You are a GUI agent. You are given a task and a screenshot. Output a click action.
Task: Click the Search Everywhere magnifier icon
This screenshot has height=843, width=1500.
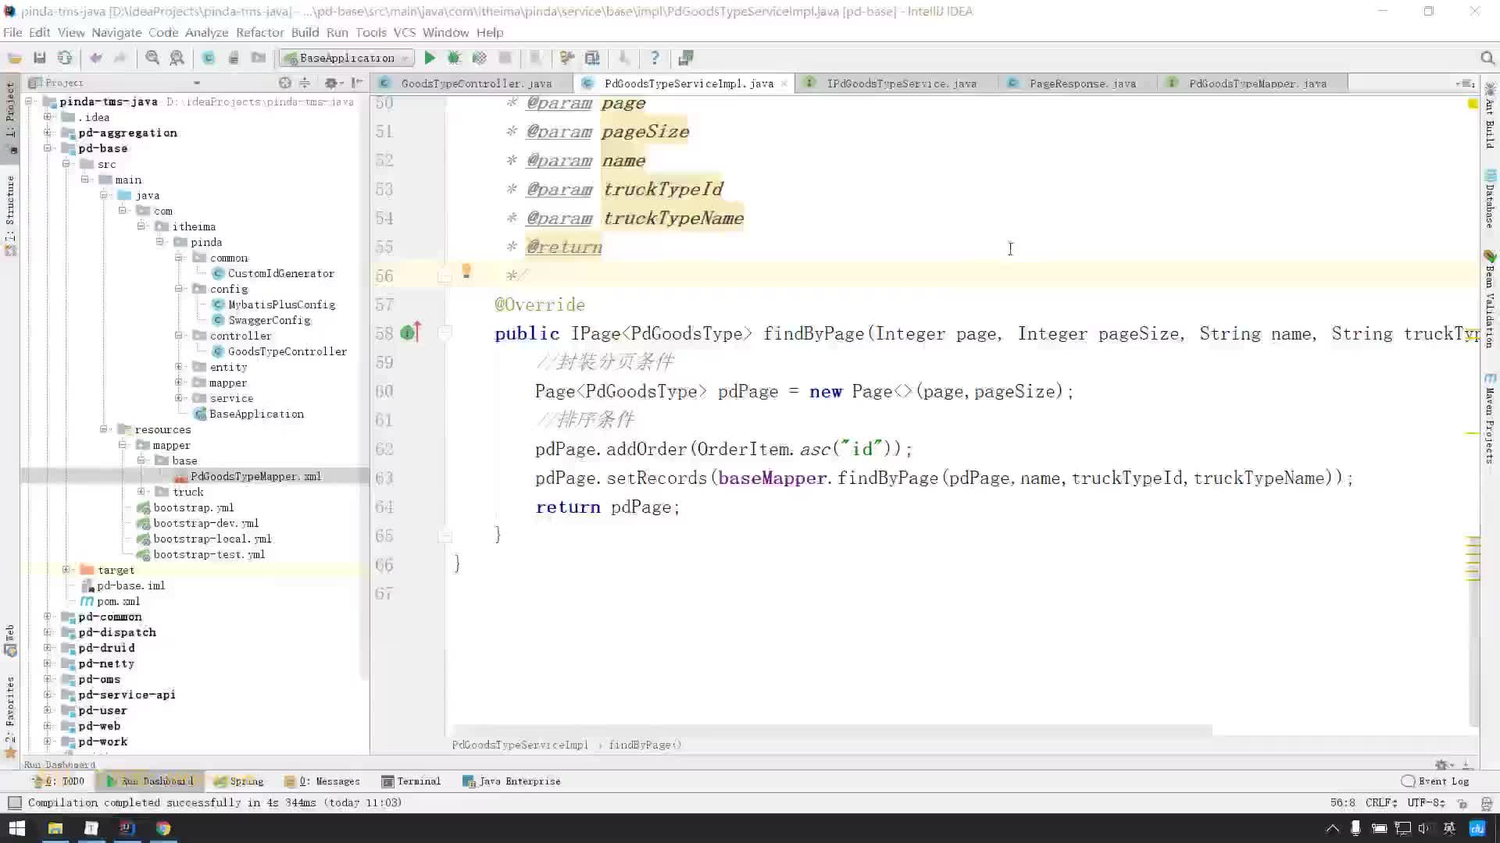point(1487,59)
